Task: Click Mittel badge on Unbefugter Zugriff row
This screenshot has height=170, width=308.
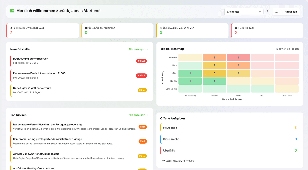Action: coord(142,90)
